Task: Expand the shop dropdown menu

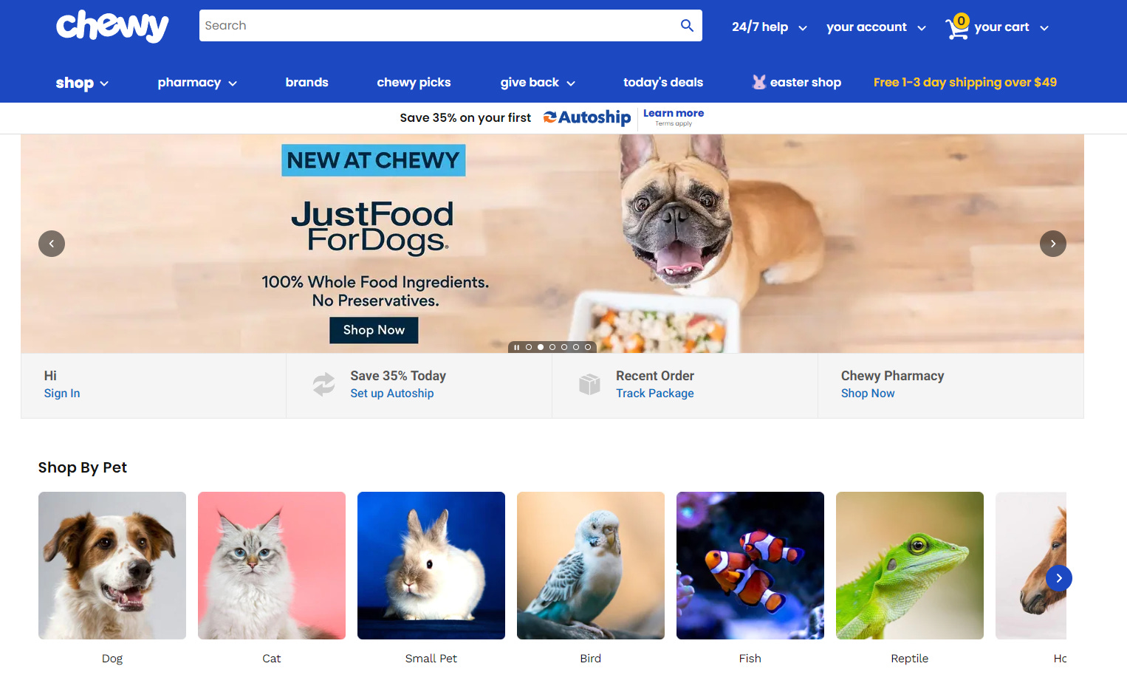Action: point(82,83)
